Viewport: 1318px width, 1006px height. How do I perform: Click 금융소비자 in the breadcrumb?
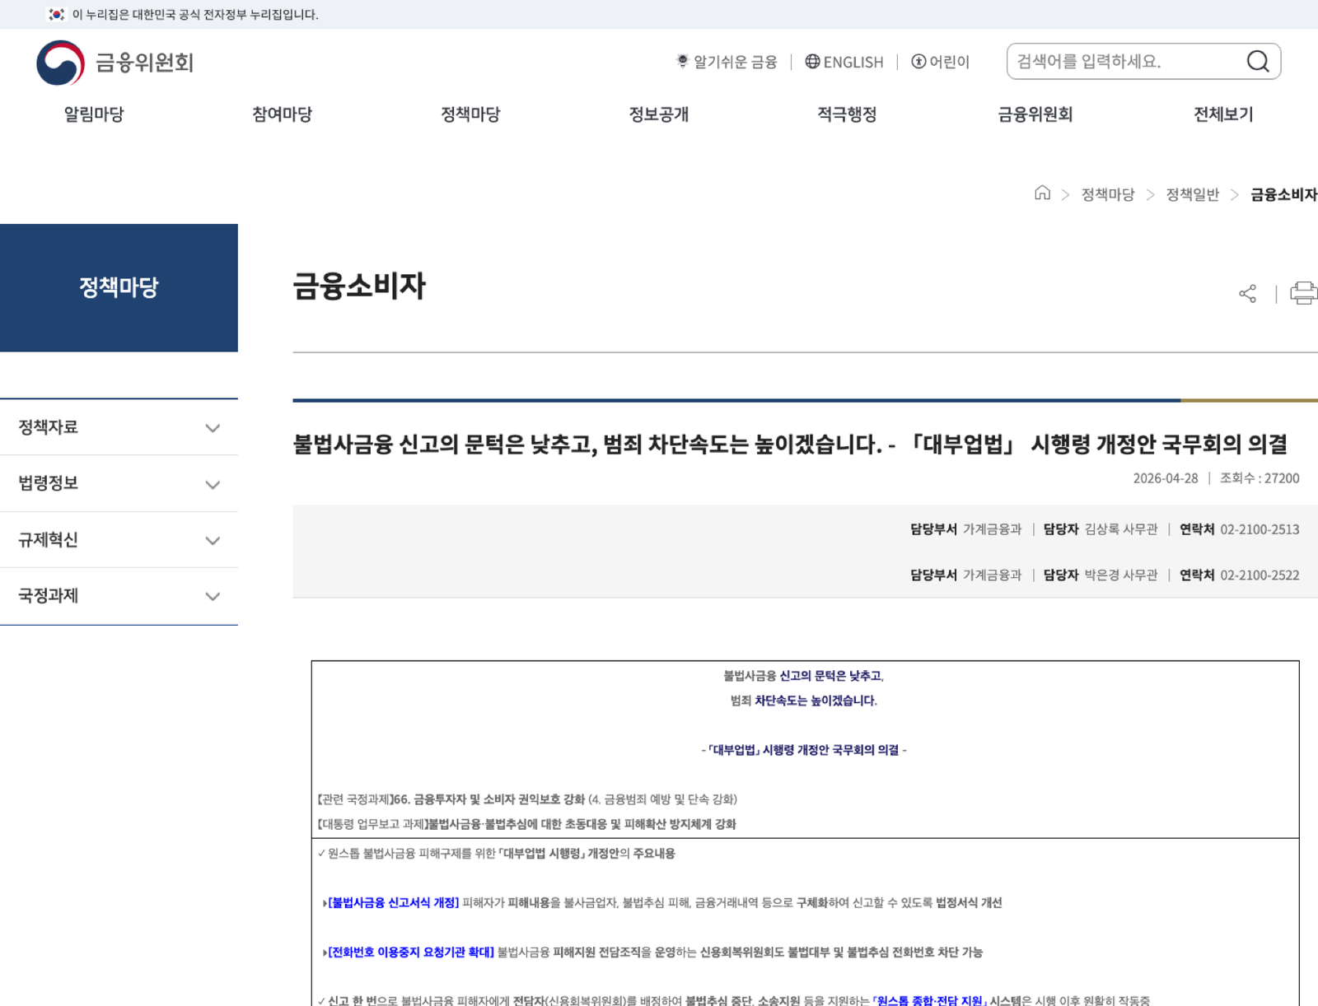pos(1283,194)
